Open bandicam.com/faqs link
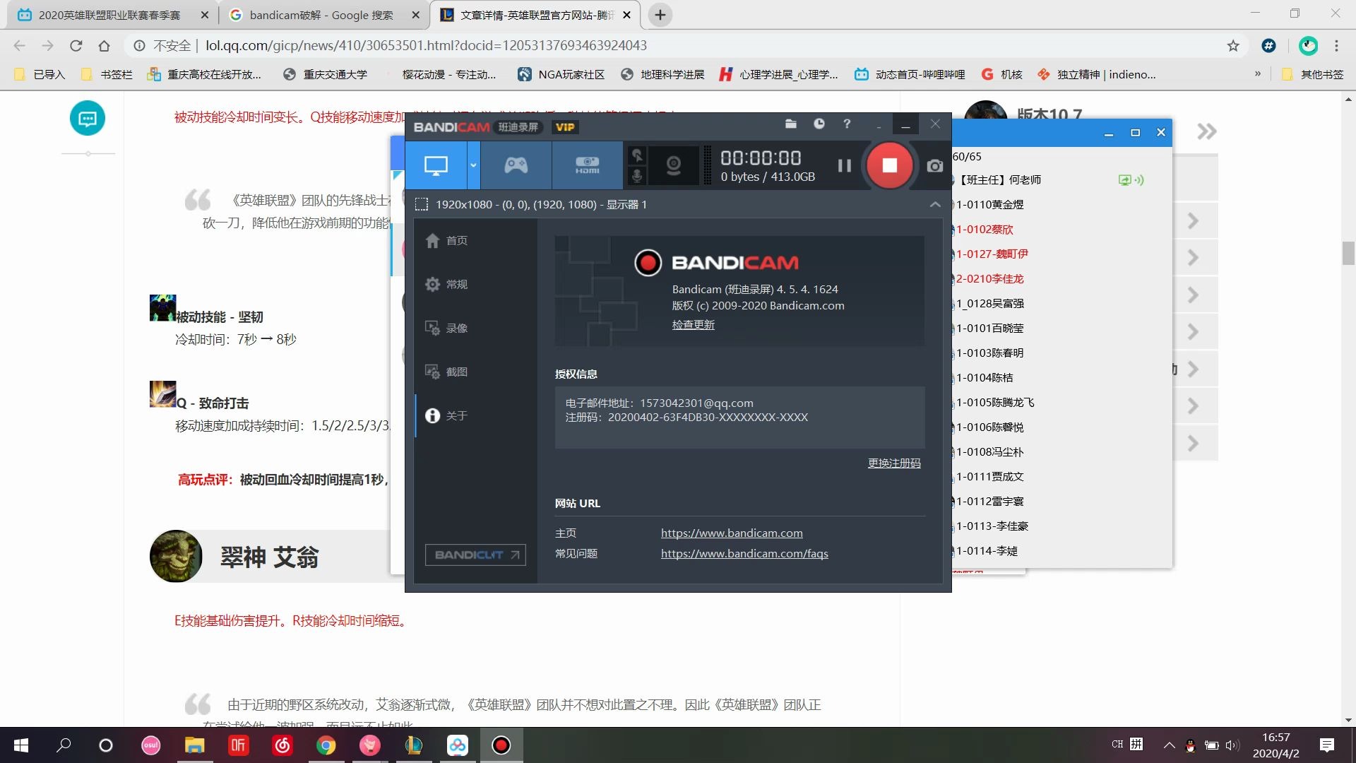The height and width of the screenshot is (763, 1356). [x=744, y=553]
